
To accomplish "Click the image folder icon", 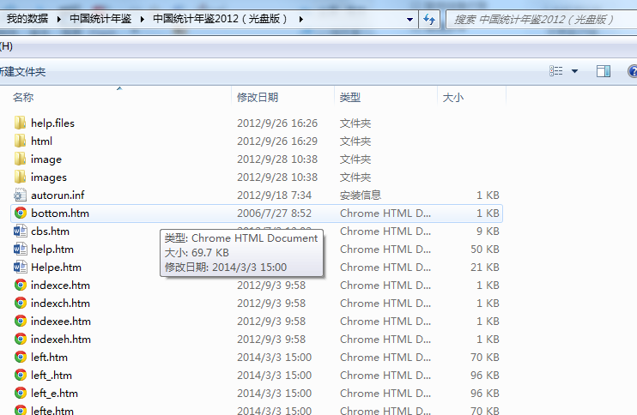I will [20, 159].
